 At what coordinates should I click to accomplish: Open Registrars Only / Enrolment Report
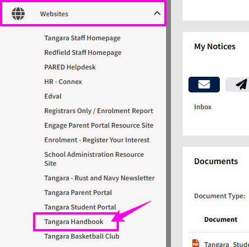point(99,111)
